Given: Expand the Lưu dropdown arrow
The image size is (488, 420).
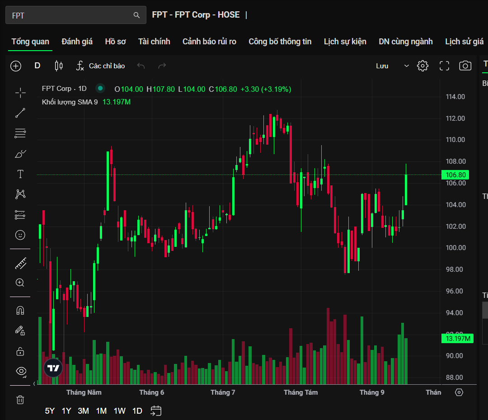Looking at the screenshot, I should [x=407, y=66].
